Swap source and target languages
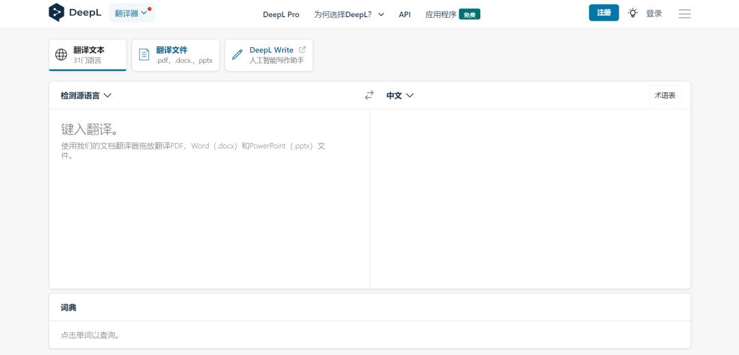The height and width of the screenshot is (355, 739). 369,95
